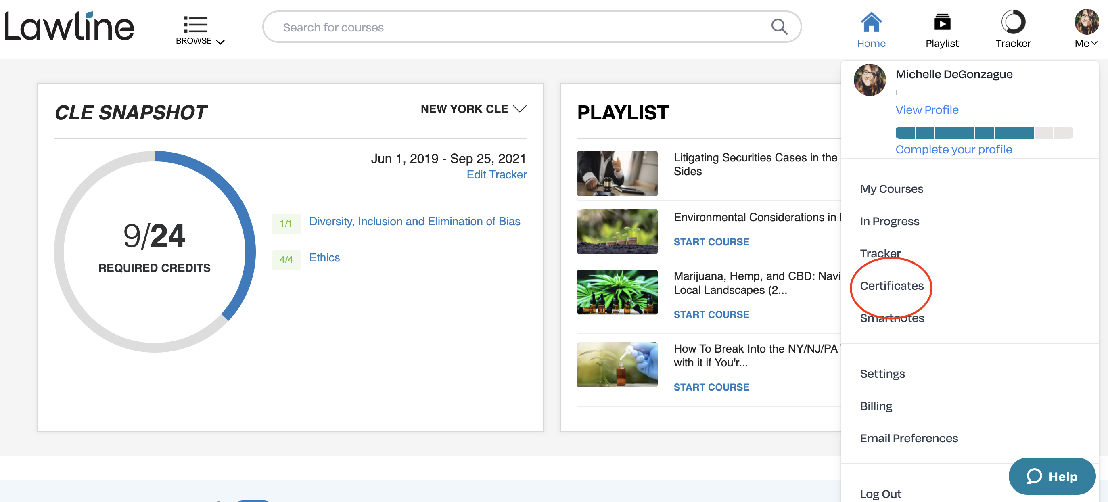This screenshot has width=1108, height=502.
Task: Open Diversity, Inclusion and Elimination of Bias
Action: click(415, 222)
